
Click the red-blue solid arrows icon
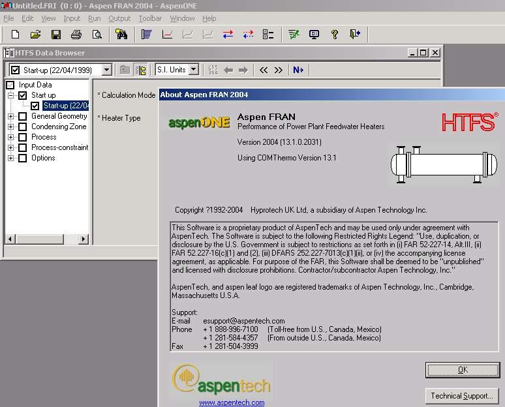click(228, 34)
